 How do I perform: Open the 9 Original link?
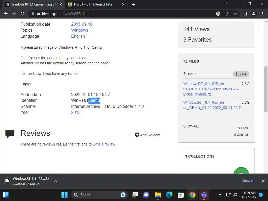[x=241, y=135]
